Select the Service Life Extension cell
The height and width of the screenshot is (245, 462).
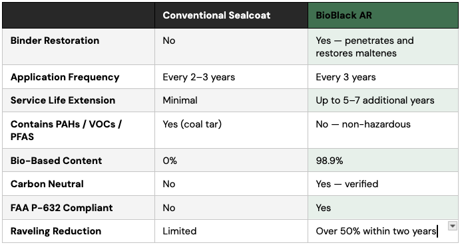click(79, 100)
